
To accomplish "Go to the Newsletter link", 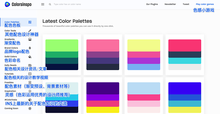I will [x=170, y=4].
